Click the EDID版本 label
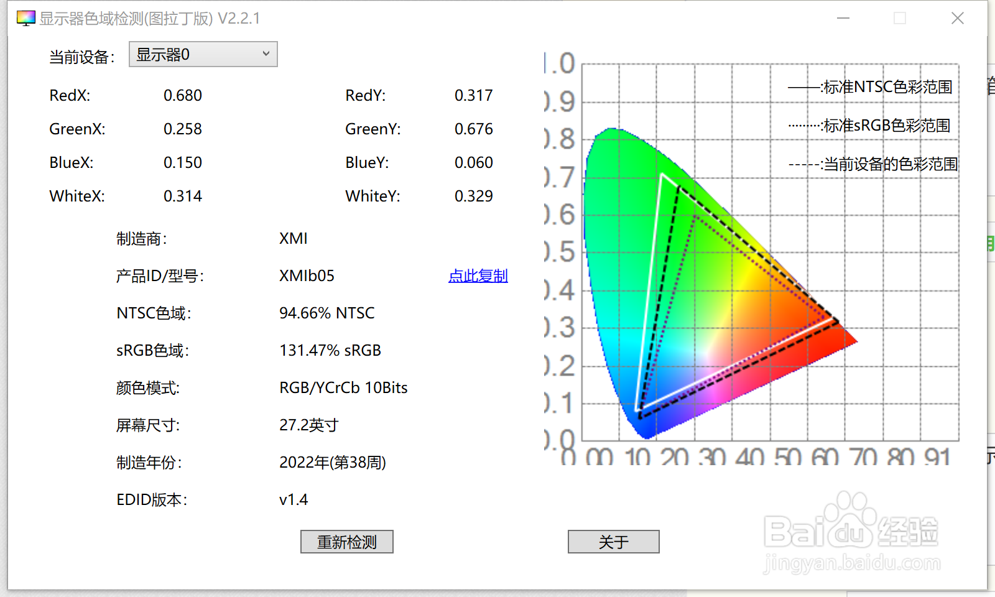The image size is (995, 597). [152, 499]
